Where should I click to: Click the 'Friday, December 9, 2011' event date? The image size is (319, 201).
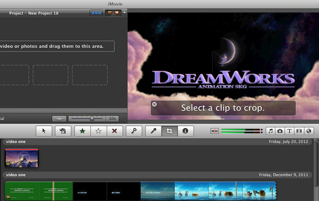[x=283, y=174]
